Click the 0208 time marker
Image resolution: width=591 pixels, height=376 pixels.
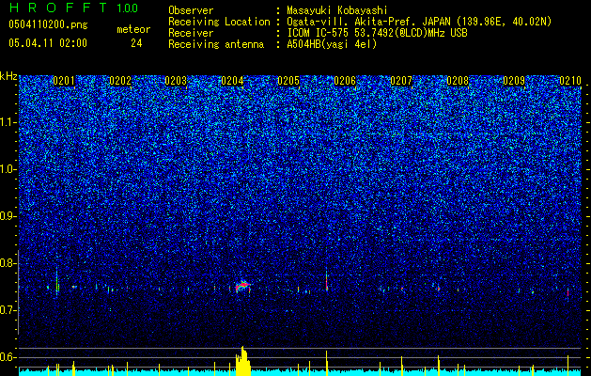(x=458, y=81)
